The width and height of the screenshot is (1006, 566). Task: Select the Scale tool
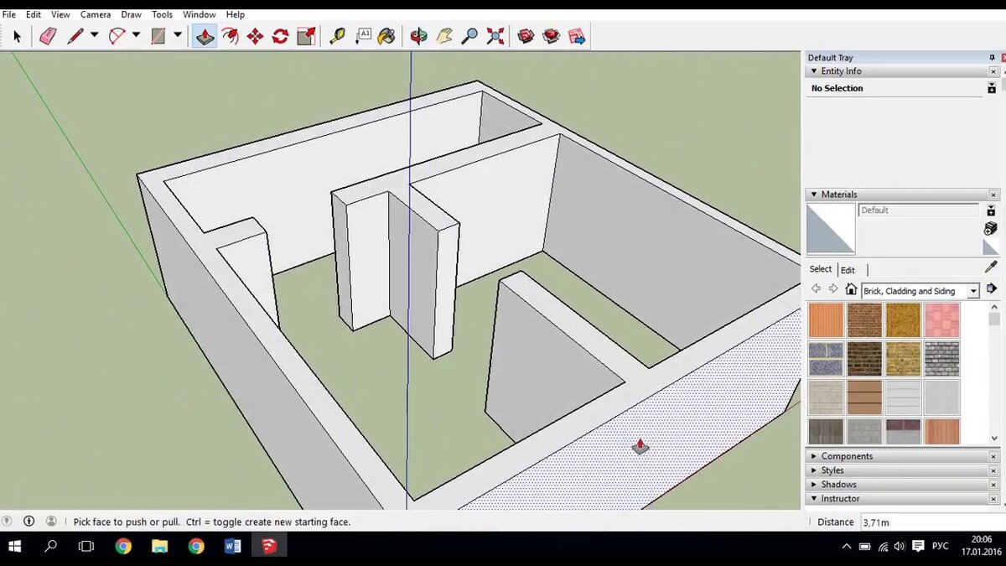tap(306, 36)
